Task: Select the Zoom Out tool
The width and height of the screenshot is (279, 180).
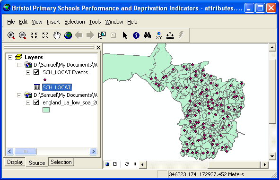Action: point(23,35)
